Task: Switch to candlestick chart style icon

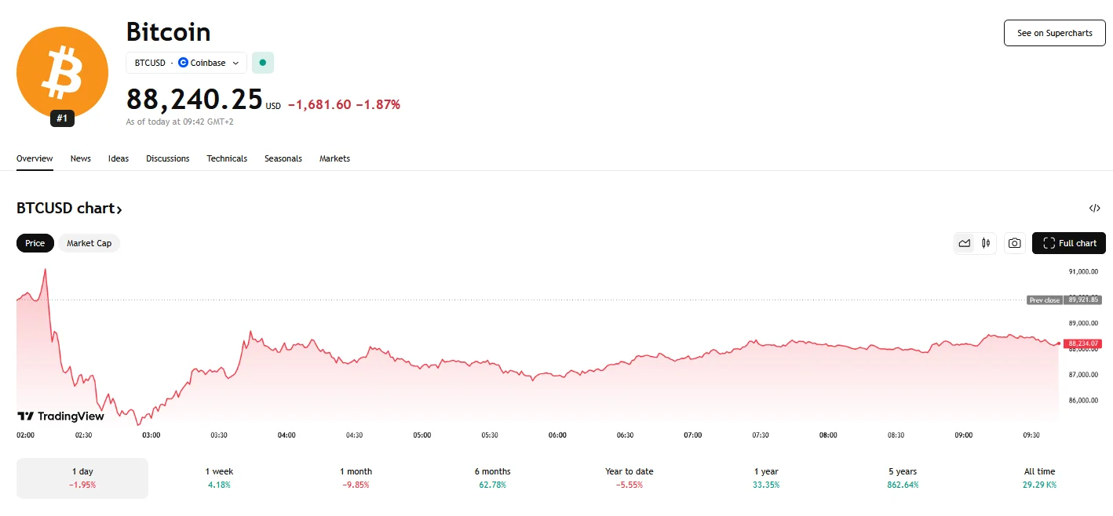Action: [x=985, y=243]
